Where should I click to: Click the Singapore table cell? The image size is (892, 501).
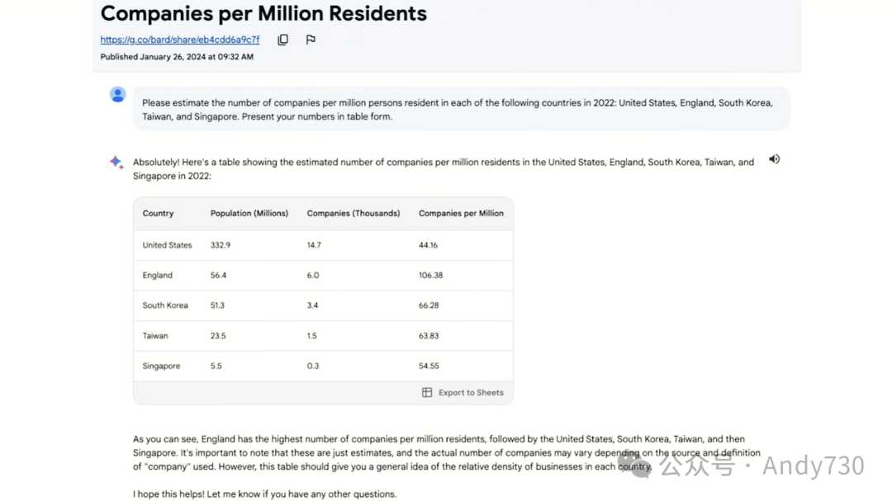161,366
